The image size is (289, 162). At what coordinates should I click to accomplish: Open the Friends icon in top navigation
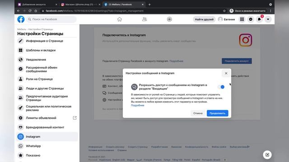144,19
